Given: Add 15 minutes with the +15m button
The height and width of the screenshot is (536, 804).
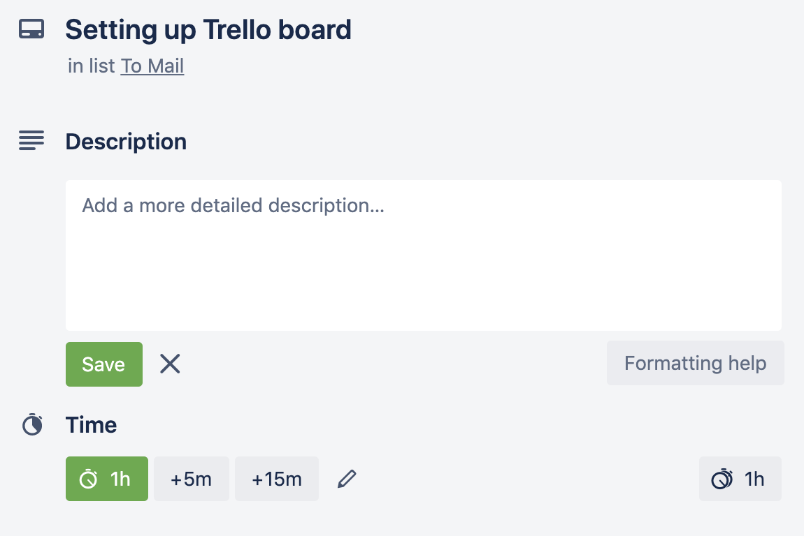Looking at the screenshot, I should pyautogui.click(x=277, y=479).
